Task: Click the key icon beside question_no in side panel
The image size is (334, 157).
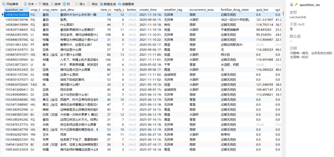Action: click(296, 5)
